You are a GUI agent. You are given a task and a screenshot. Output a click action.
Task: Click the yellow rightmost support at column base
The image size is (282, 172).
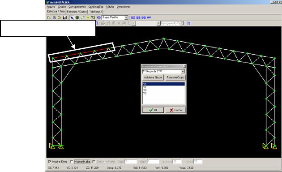274,146
